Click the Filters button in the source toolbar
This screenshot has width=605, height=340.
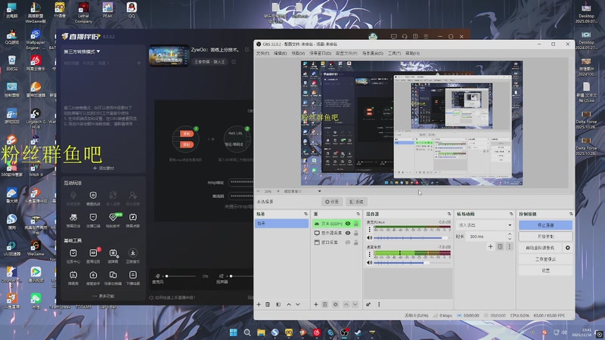coord(356,202)
